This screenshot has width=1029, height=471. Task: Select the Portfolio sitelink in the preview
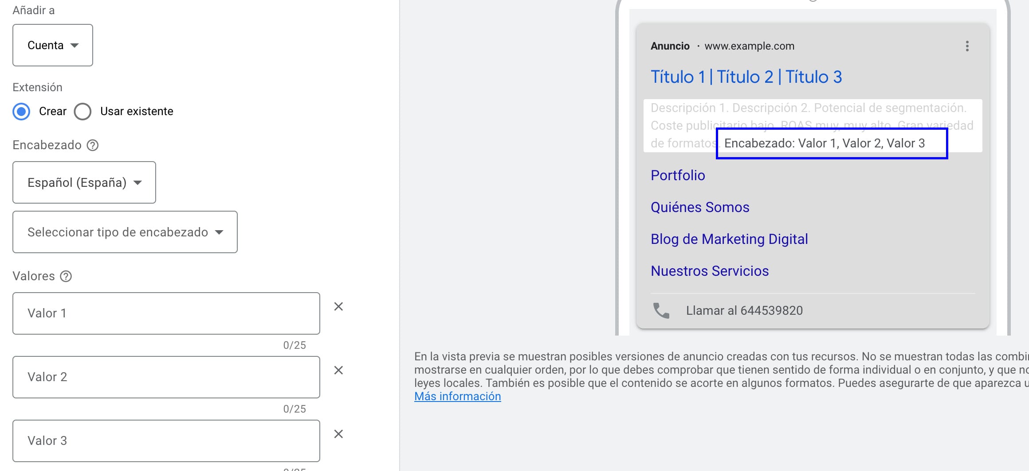pyautogui.click(x=678, y=175)
